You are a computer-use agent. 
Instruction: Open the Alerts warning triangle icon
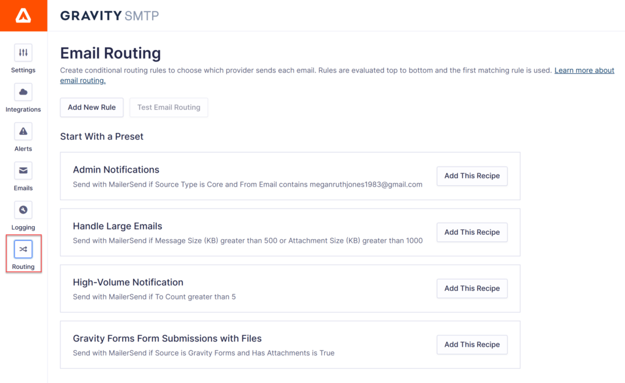[23, 131]
